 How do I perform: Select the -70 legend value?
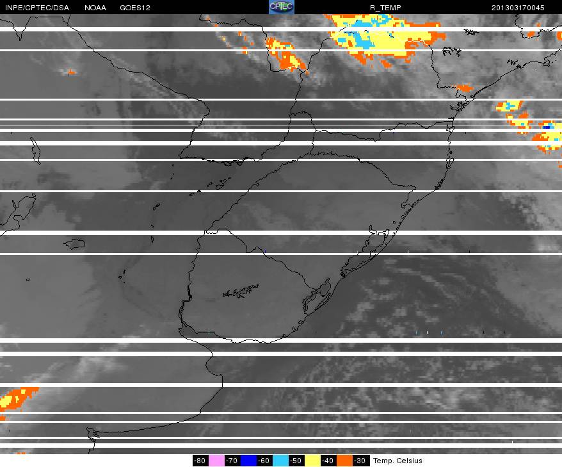coord(232,461)
